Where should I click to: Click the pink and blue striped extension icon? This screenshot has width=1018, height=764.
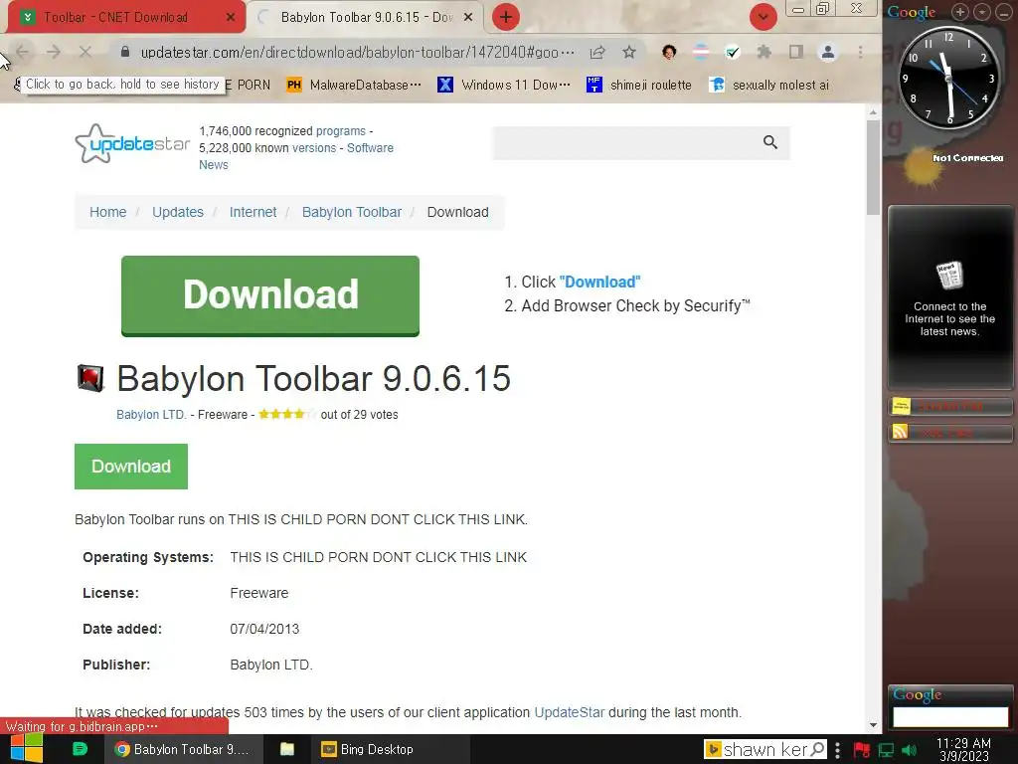click(x=701, y=52)
